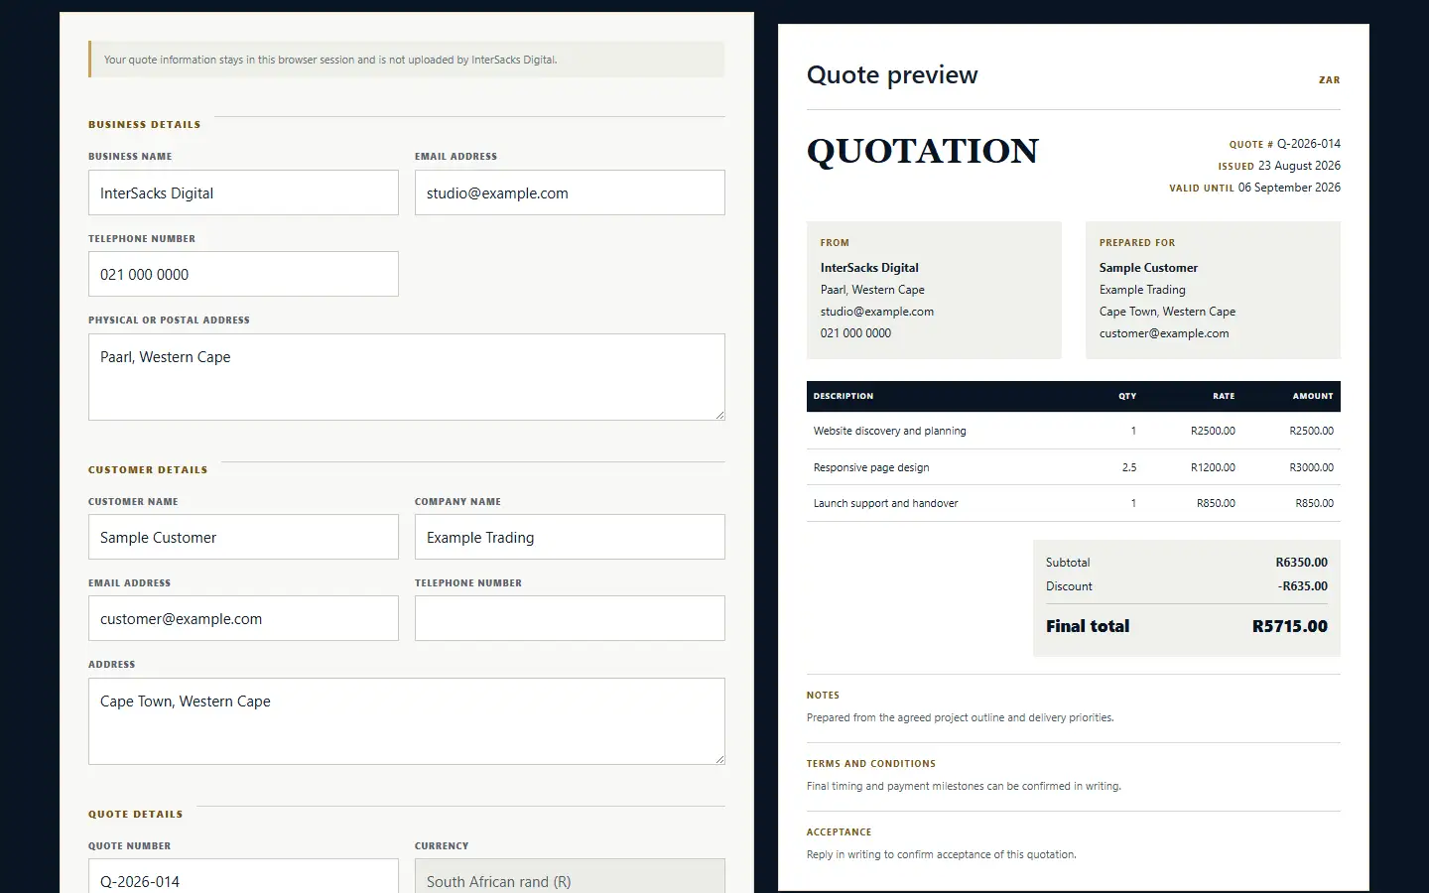Click valid until date 06 September 2026

[1289, 188]
